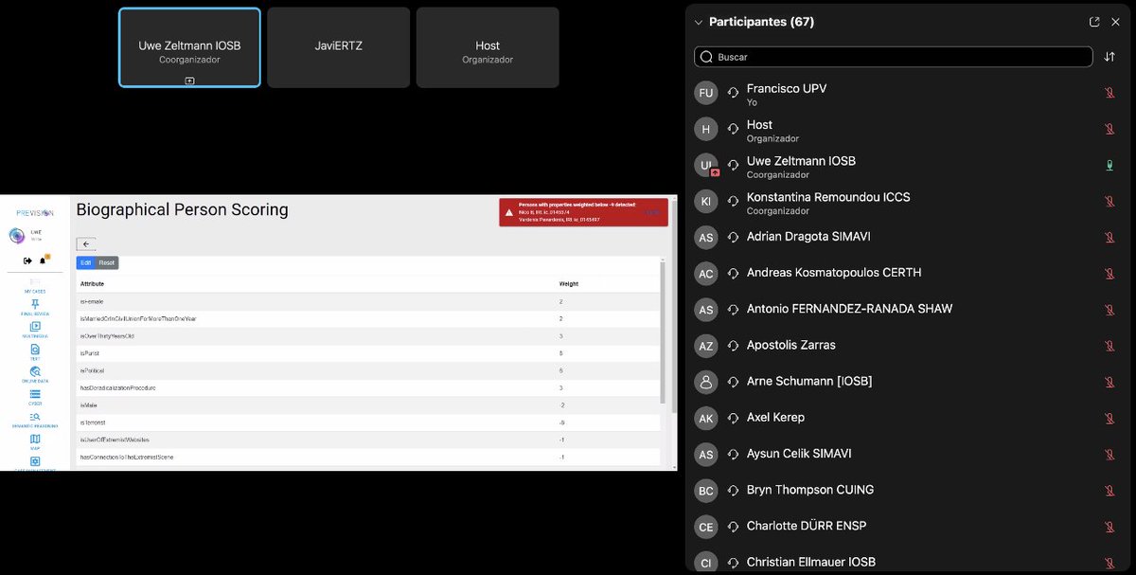Click the blue Edit button

click(85, 262)
